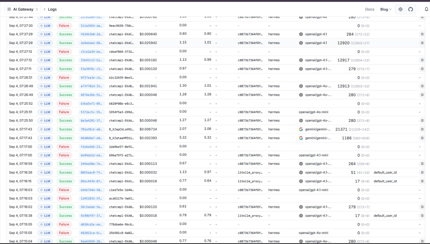Click the OpenAI logo in the 91906f97-37 row
430x244 pixels.
coord(301,216)
